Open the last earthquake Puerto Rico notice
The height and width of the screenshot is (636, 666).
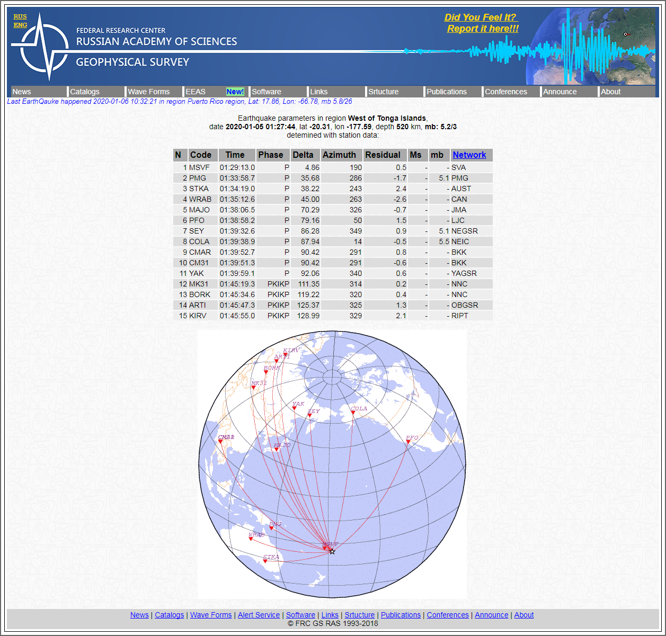pyautogui.click(x=180, y=102)
